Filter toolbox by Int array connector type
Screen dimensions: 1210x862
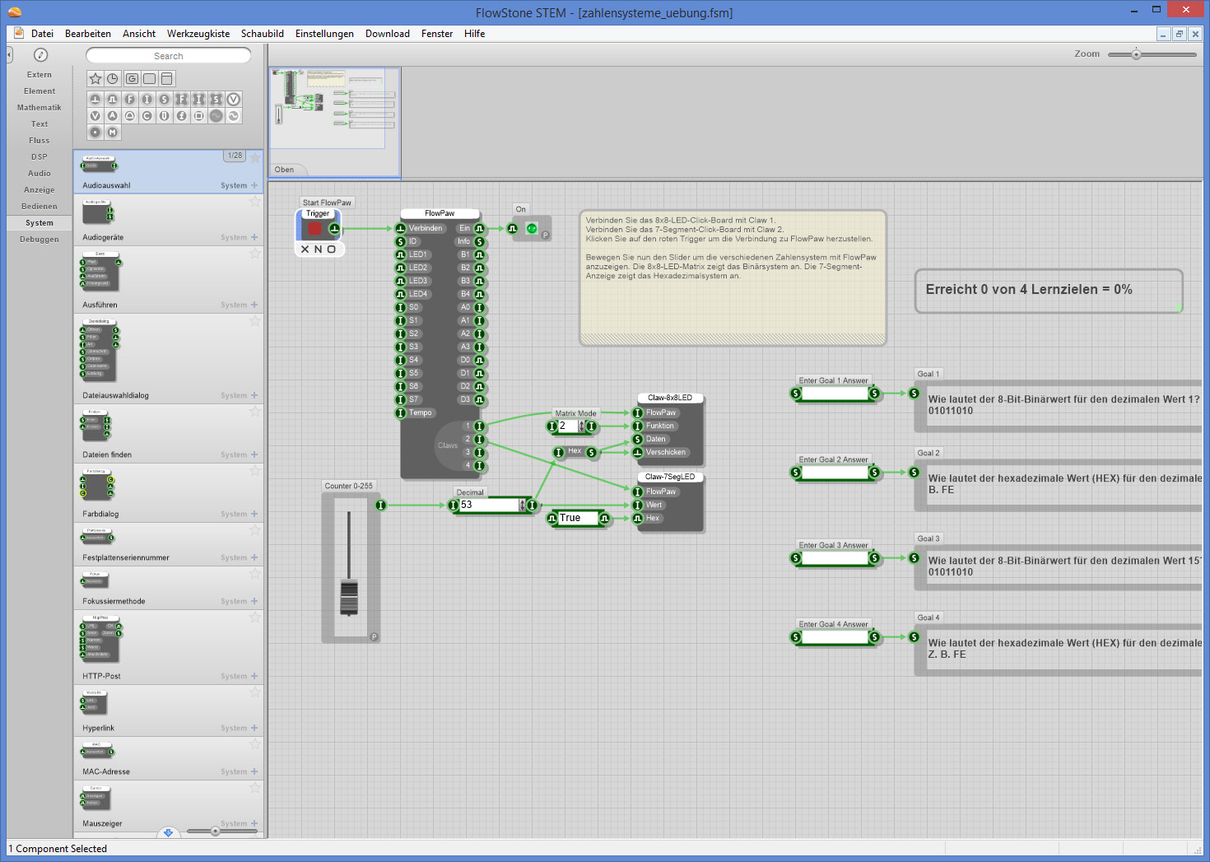point(198,99)
